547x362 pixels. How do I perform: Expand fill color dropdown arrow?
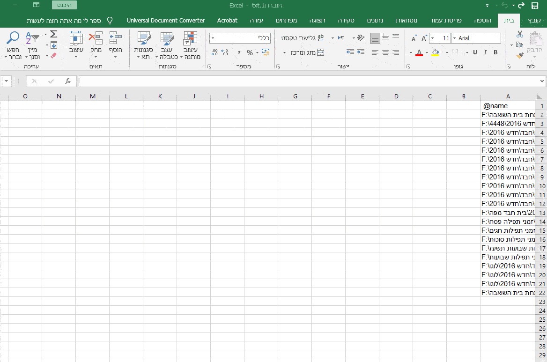[427, 52]
